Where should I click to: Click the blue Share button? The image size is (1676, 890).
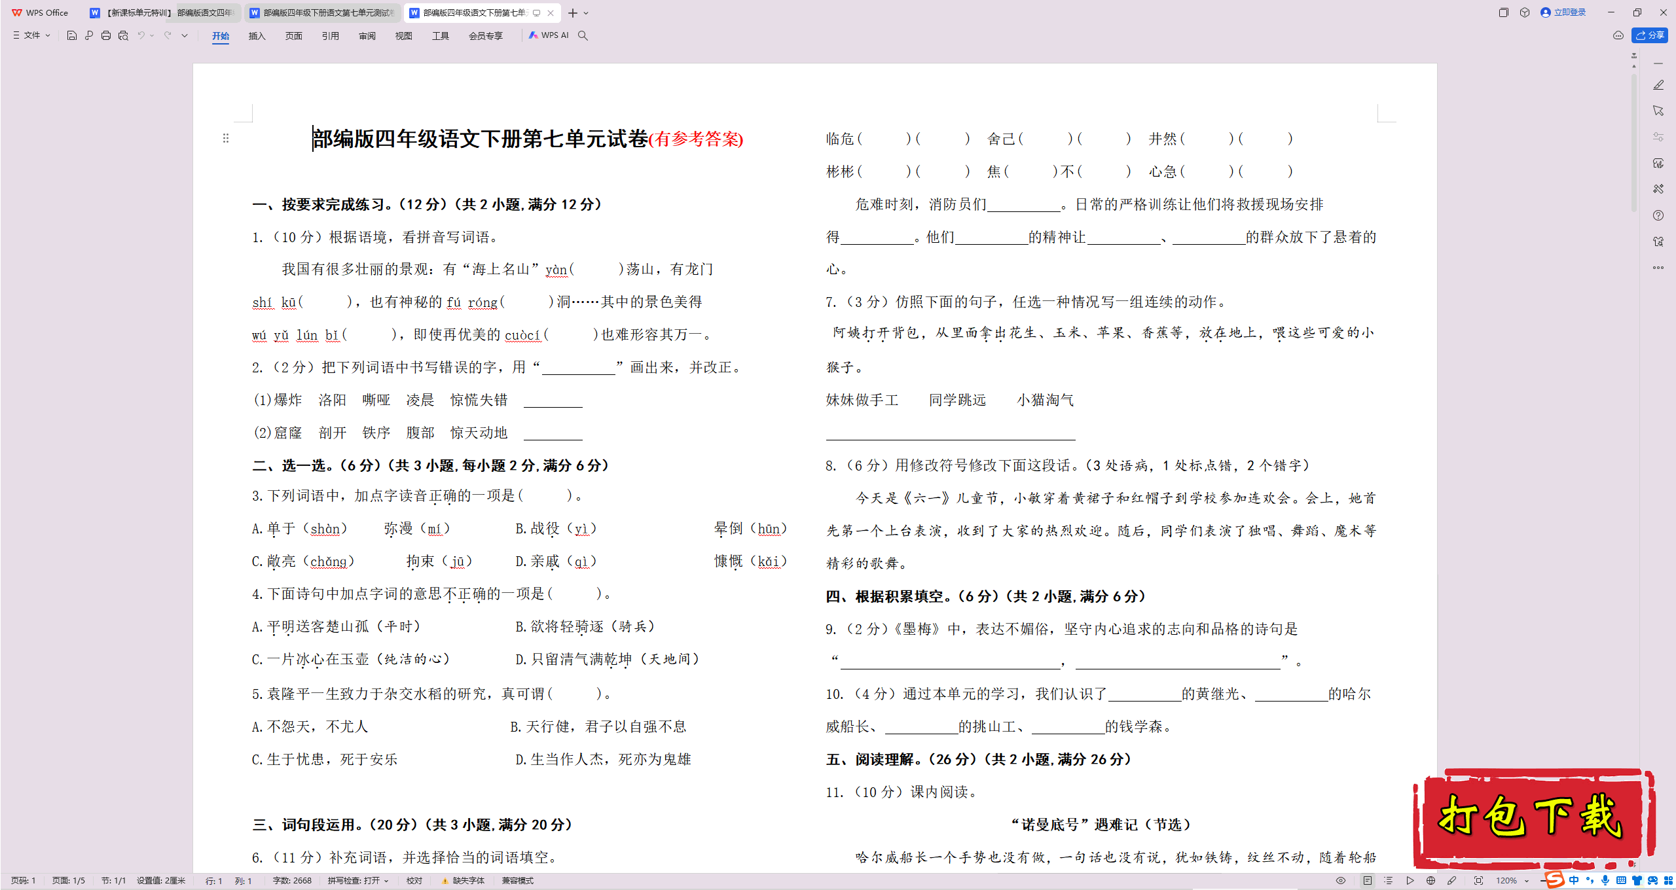pyautogui.click(x=1650, y=35)
